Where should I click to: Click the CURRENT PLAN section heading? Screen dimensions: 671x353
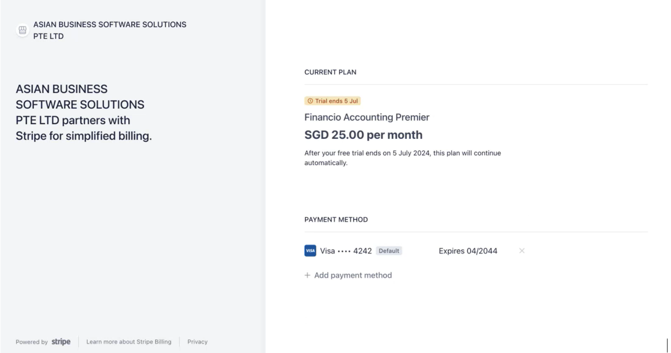pyautogui.click(x=331, y=72)
